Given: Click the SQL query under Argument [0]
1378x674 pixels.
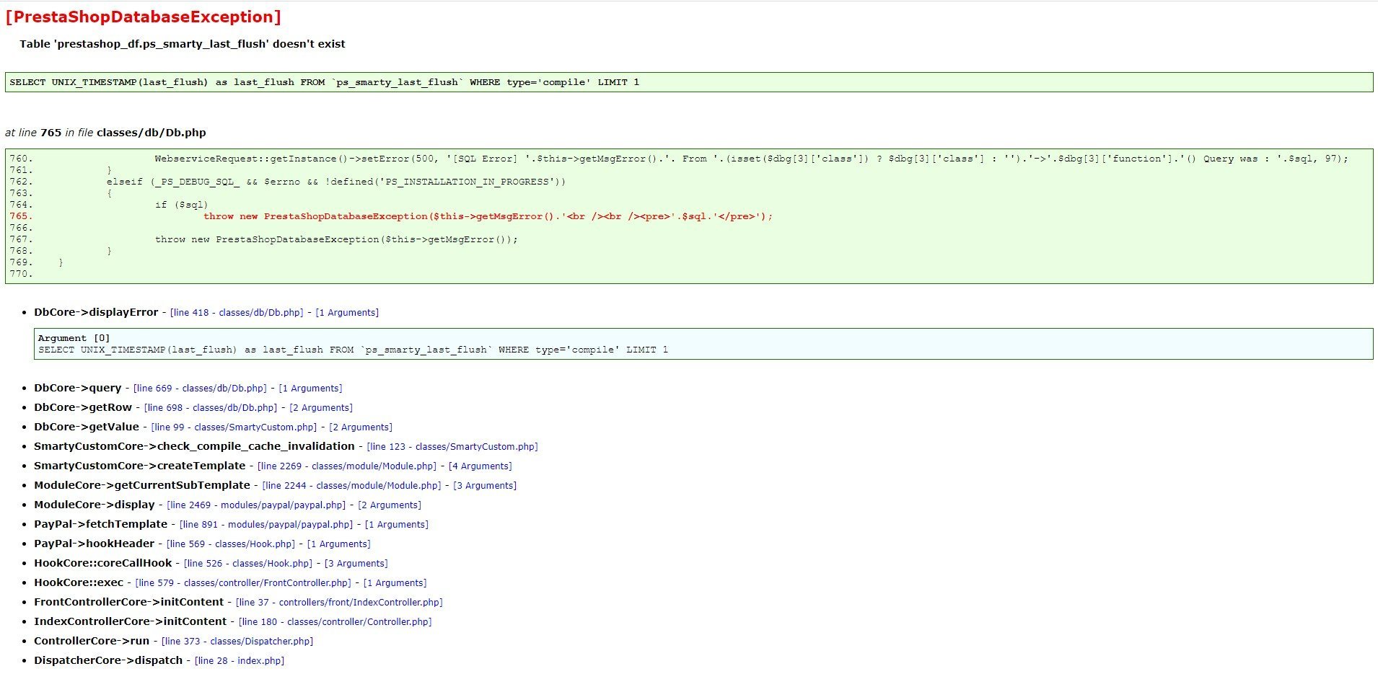Looking at the screenshot, I should pos(353,350).
